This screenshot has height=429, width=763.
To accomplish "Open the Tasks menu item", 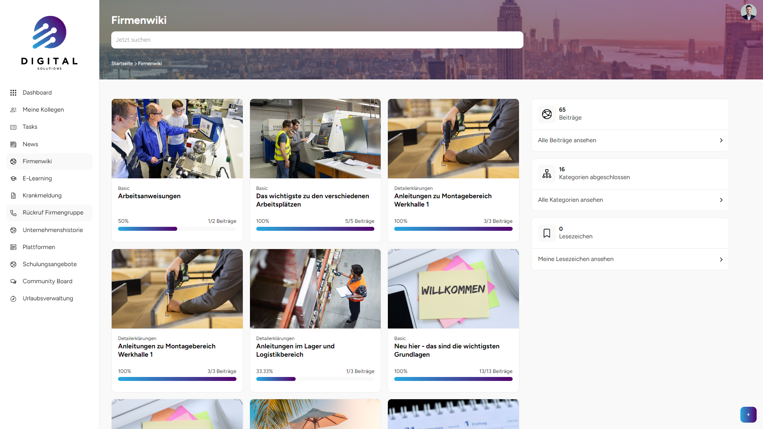I will coord(49,127).
